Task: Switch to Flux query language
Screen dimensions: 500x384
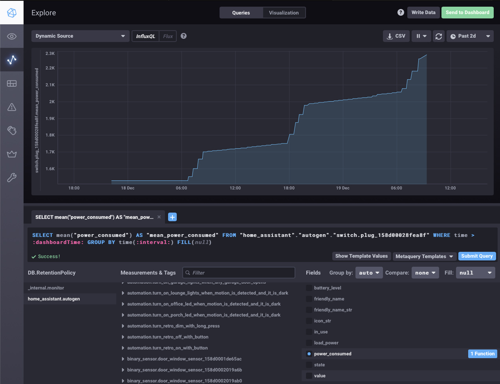Action: pos(168,36)
